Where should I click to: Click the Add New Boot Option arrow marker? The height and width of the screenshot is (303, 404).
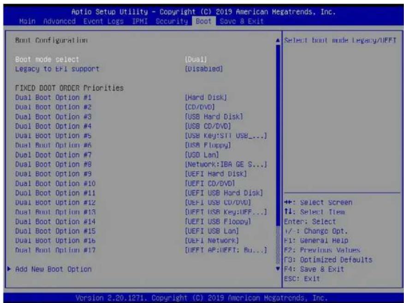[9, 269]
